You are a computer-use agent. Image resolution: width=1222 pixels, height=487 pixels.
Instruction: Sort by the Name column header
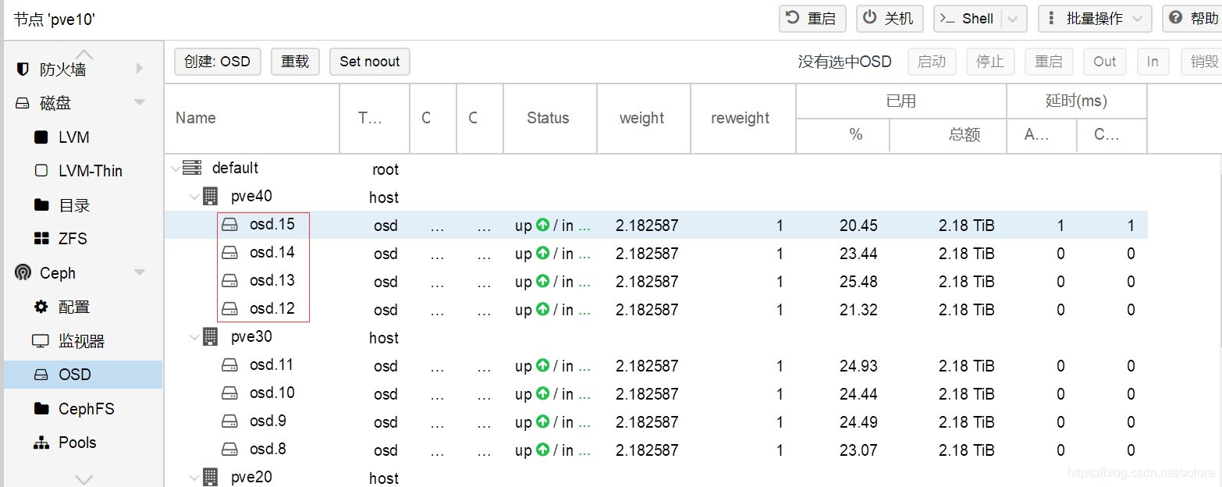[x=252, y=119]
